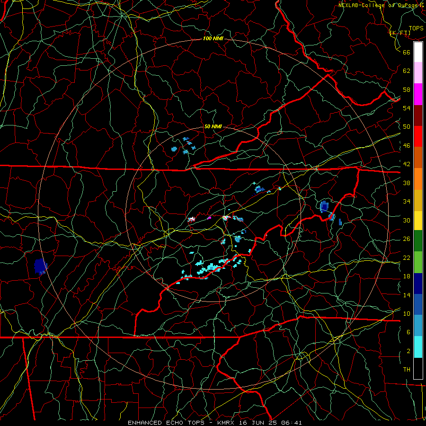426x426 pixels.
Task: Select the dark red legend swatch
Action: [x=418, y=115]
